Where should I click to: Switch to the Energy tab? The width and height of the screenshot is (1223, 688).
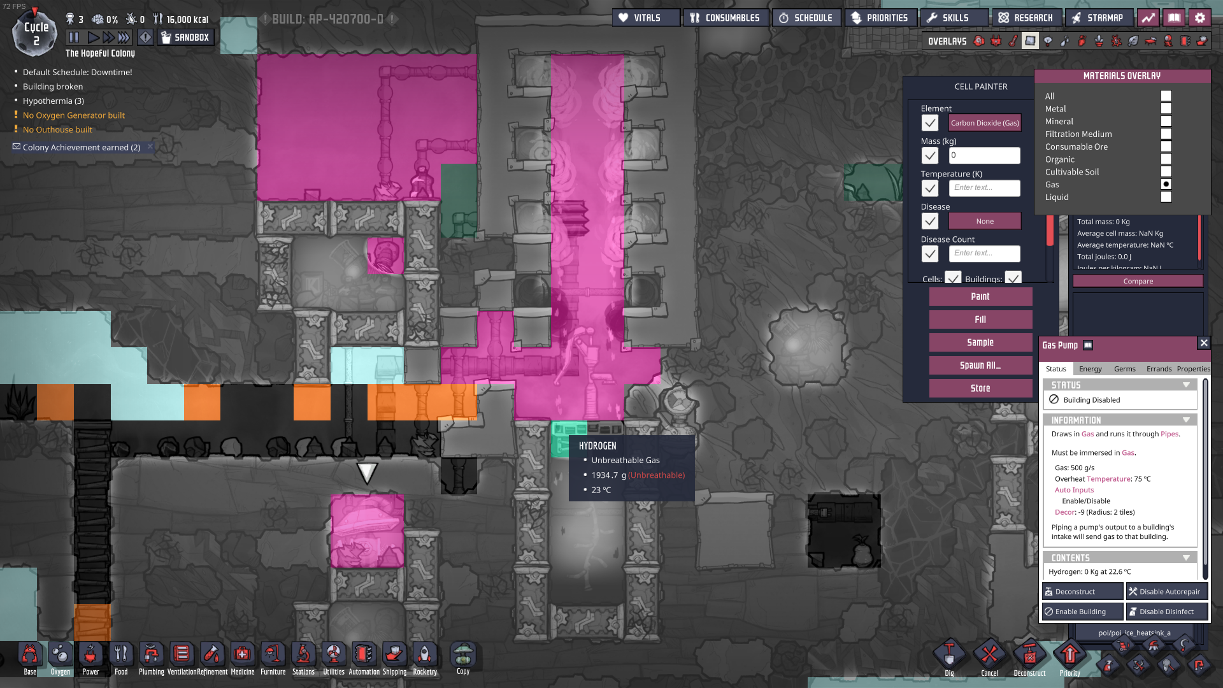[1090, 369]
